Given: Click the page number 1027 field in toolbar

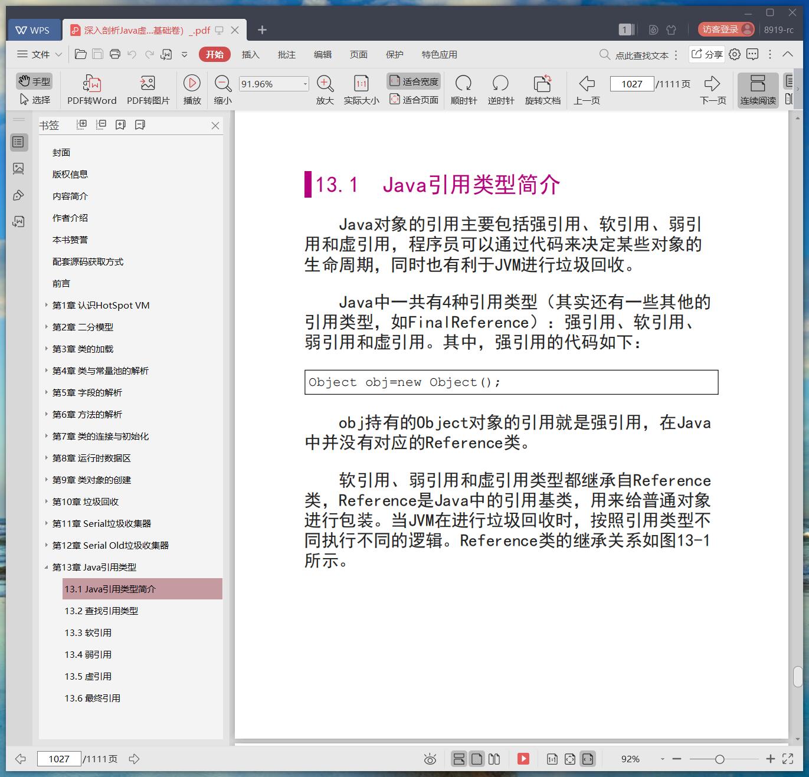Looking at the screenshot, I should point(631,84).
